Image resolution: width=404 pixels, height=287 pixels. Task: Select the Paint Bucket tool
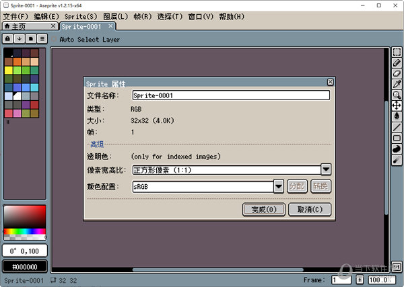(397, 116)
